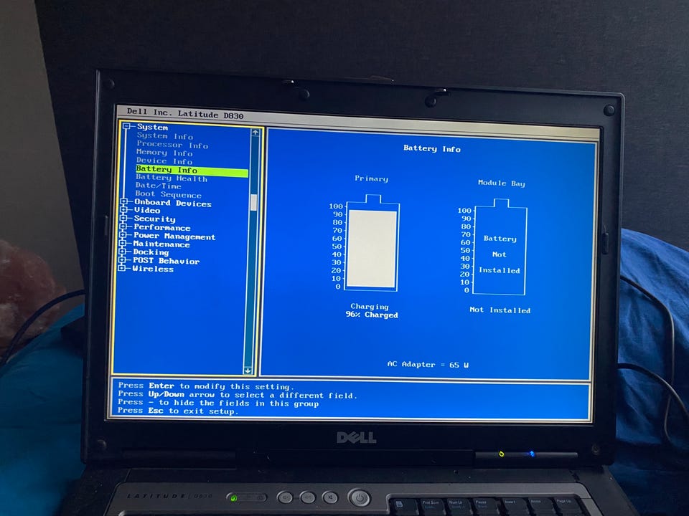Click AC Adapter = 65 W text
The height and width of the screenshot is (516, 689).
[428, 364]
